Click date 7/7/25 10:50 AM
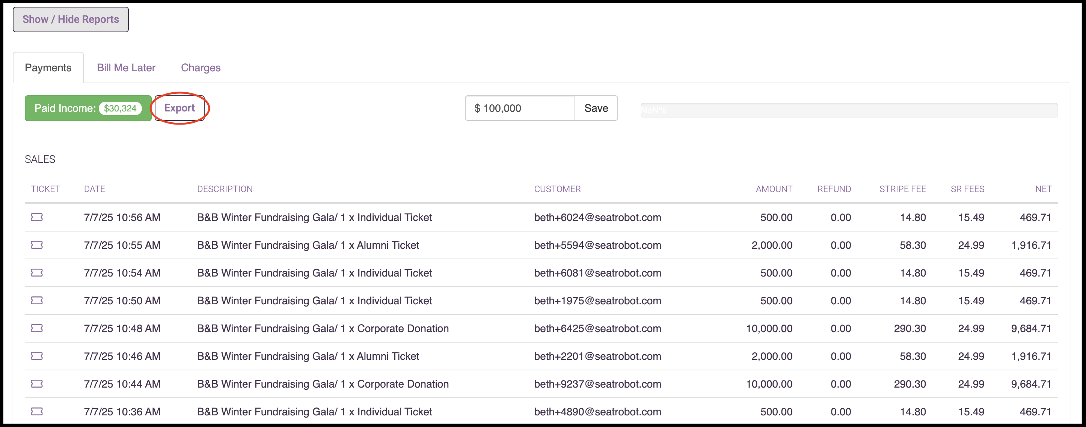 tap(122, 301)
